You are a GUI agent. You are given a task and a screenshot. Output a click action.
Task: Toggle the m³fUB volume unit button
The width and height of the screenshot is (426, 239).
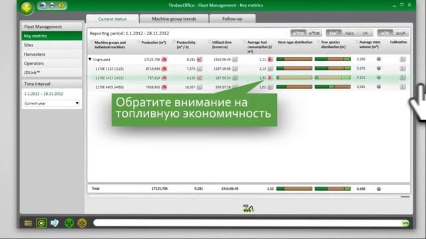click(314, 33)
